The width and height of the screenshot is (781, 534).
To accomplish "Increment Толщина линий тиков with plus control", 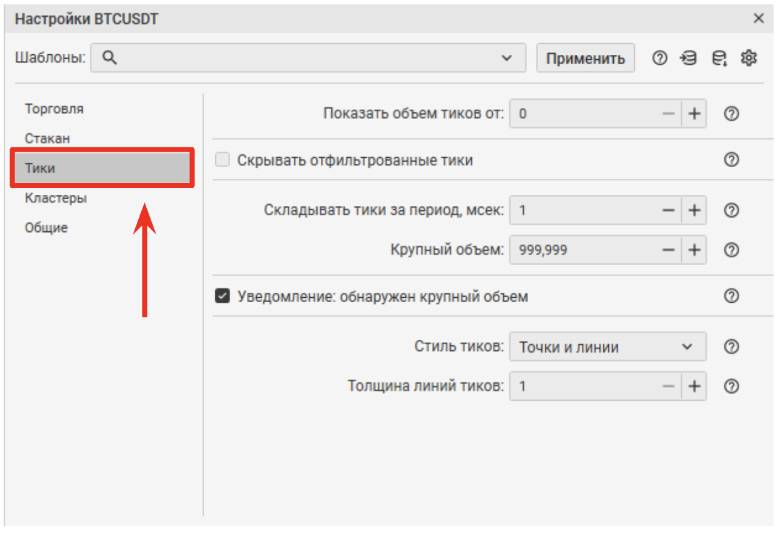I will 693,386.
